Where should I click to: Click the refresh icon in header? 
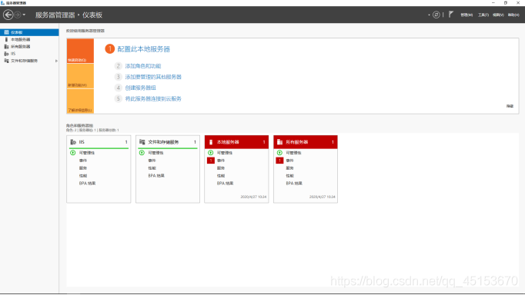coord(436,15)
